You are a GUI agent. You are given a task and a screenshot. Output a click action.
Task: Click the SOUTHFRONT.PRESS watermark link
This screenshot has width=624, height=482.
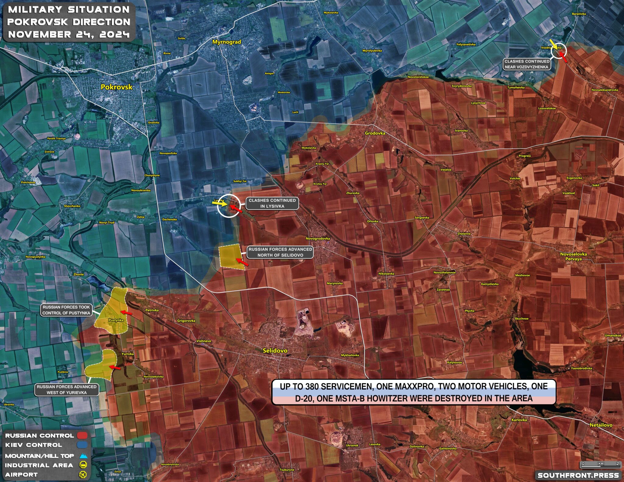(578, 475)
